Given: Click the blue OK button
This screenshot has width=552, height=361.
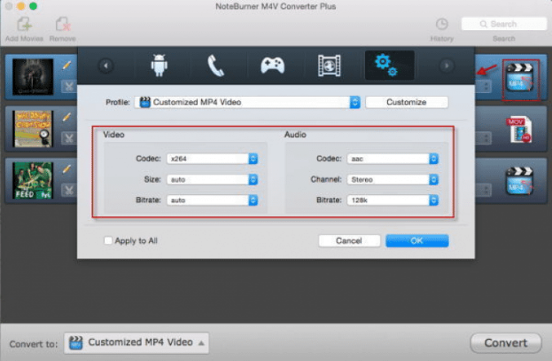Looking at the screenshot, I should (417, 240).
